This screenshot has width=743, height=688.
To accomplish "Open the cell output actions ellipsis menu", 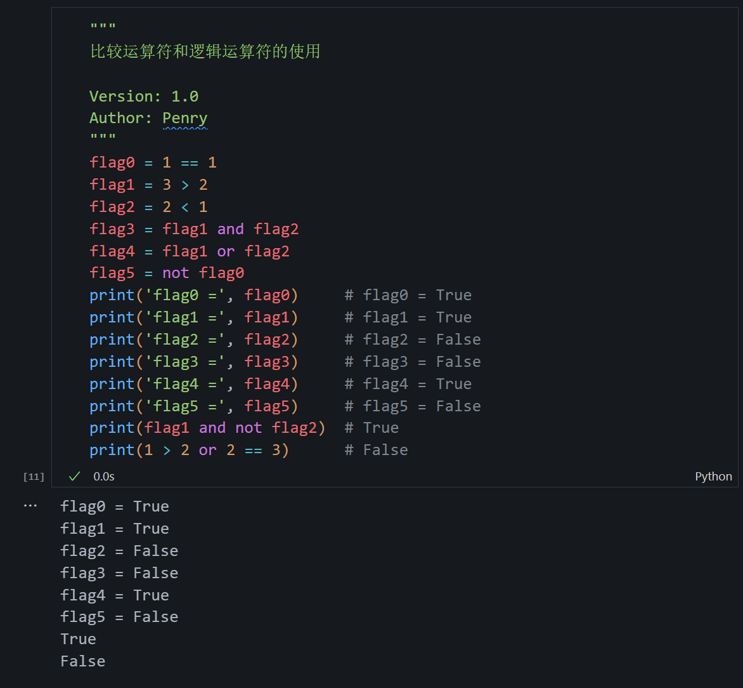I will pos(30,506).
